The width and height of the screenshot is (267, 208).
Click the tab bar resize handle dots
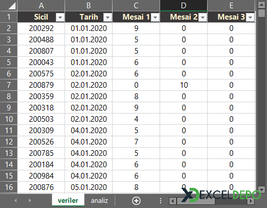tap(161, 201)
